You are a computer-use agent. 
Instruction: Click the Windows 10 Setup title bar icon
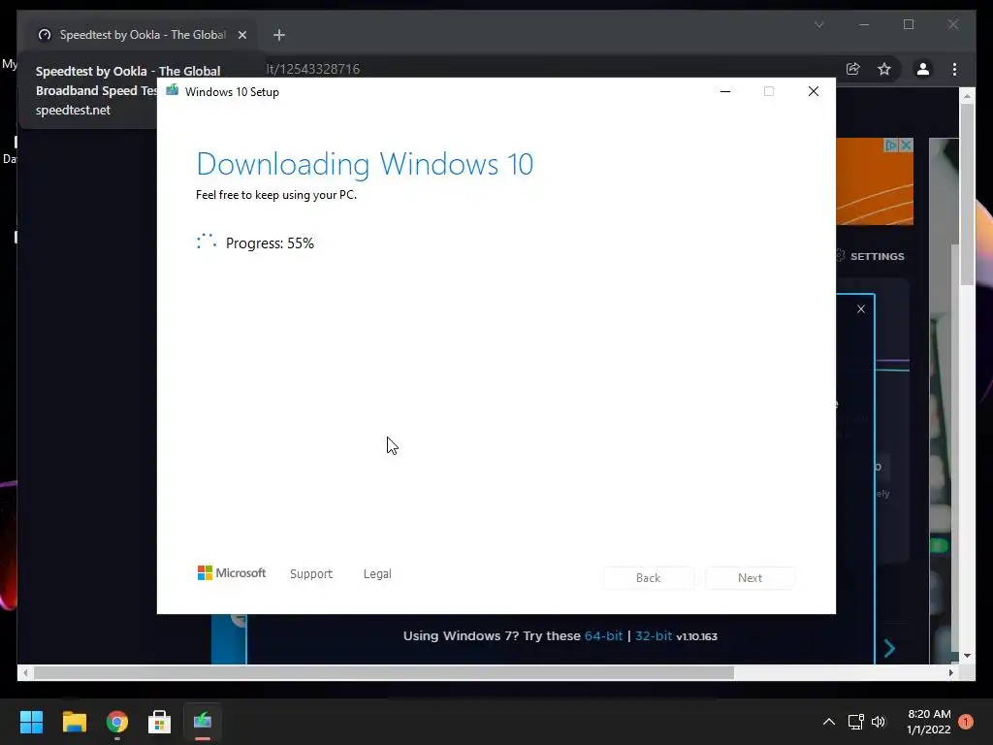tap(173, 91)
